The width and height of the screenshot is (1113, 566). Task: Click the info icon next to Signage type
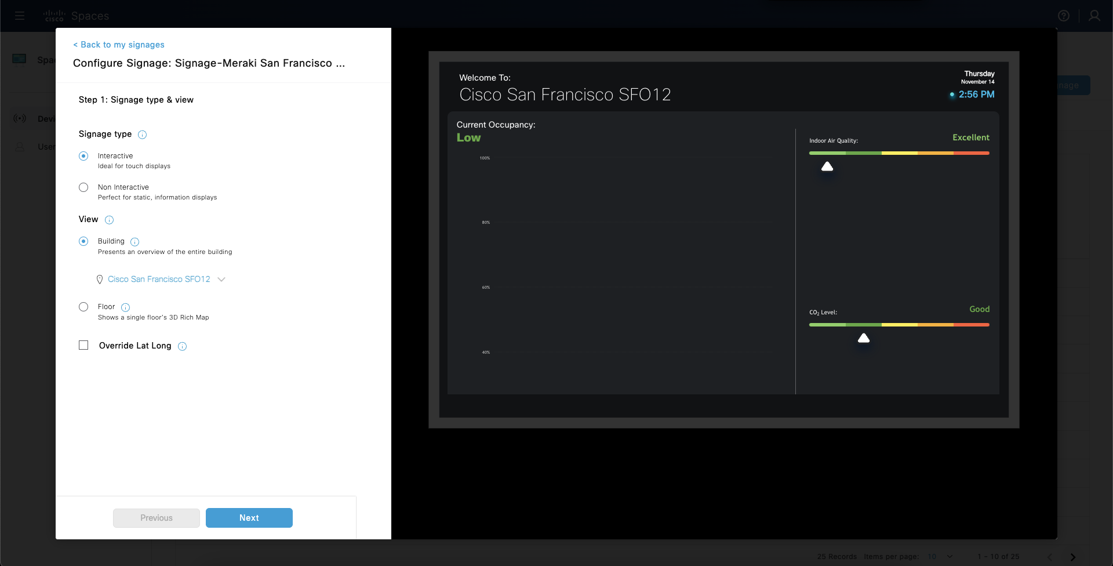point(142,135)
